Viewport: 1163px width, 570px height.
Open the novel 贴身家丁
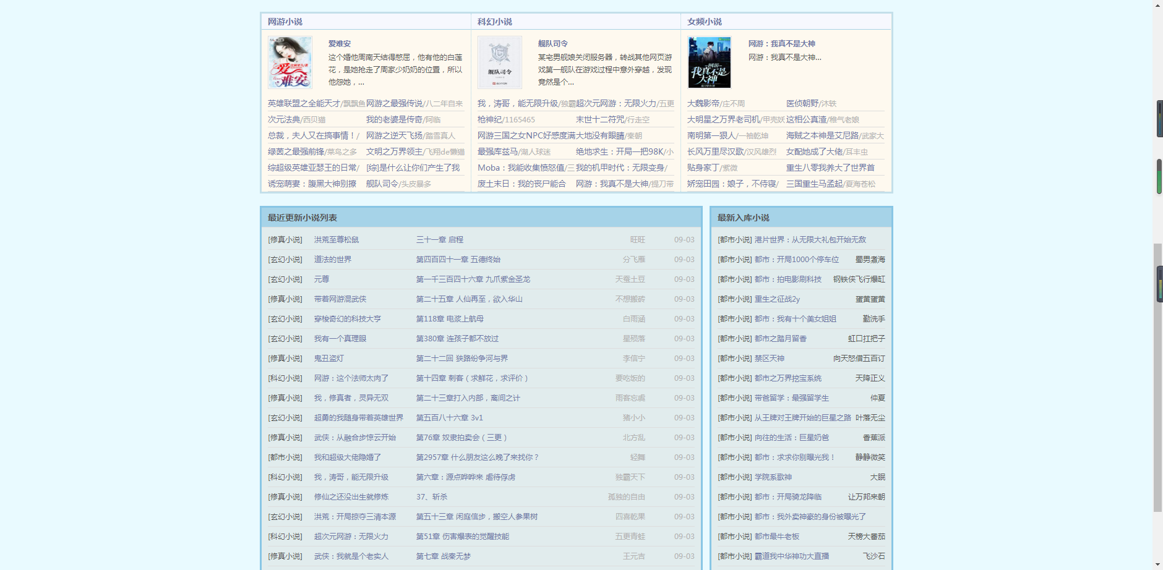tap(703, 168)
